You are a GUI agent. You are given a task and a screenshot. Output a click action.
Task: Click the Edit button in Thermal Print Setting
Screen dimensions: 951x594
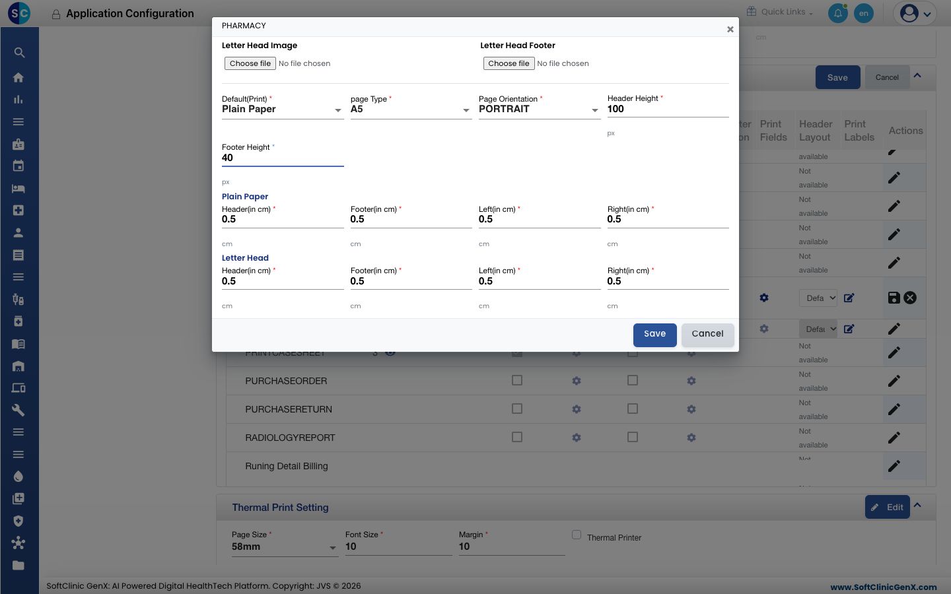click(x=888, y=507)
